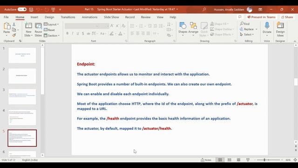Click the Undo arrow icon
This screenshot has height=168, width=298.
click(x=38, y=9)
